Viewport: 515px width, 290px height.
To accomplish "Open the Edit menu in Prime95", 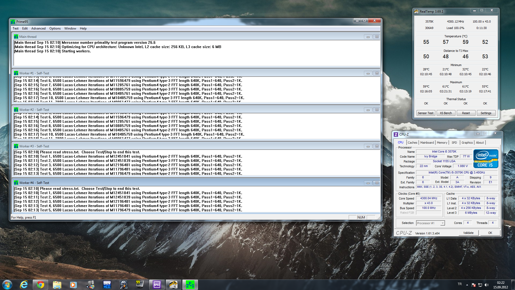I will click(25, 28).
